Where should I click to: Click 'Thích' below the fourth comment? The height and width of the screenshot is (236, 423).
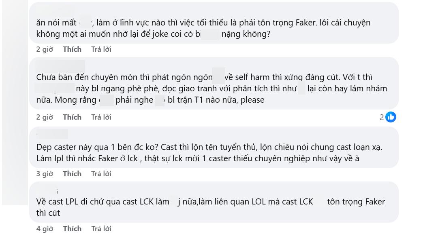(x=72, y=228)
